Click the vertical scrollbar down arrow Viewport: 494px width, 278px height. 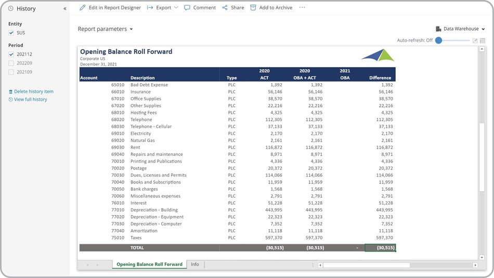click(482, 257)
